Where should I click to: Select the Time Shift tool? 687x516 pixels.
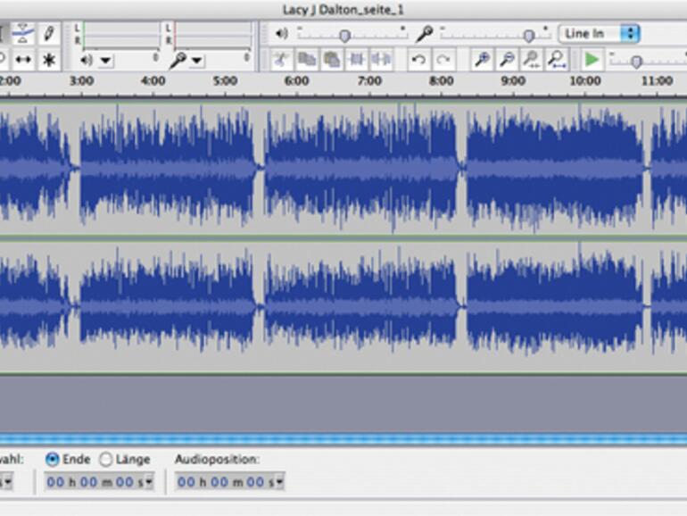[x=23, y=60]
